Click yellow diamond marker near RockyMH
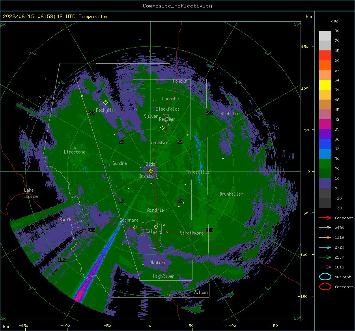The height and width of the screenshot is (331, 355). pyautogui.click(x=105, y=103)
